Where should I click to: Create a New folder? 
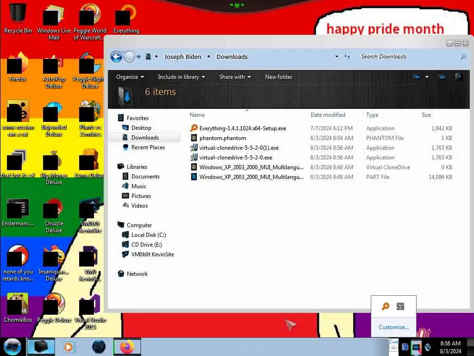point(278,77)
